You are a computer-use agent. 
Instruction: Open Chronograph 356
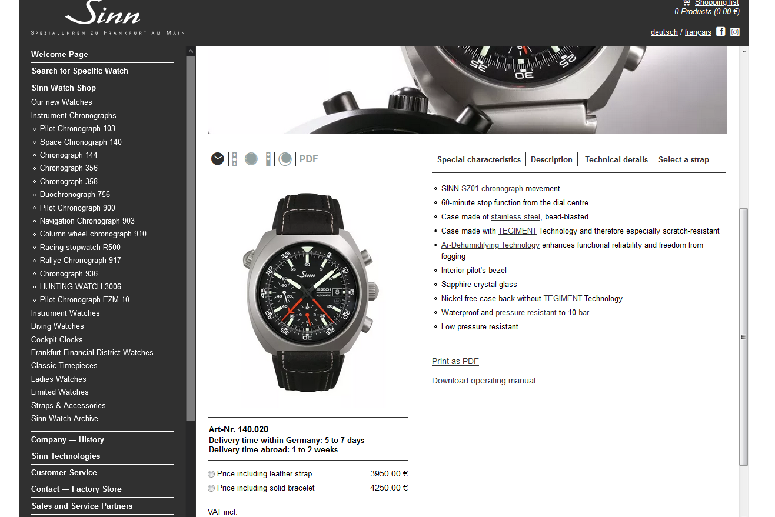tap(69, 168)
